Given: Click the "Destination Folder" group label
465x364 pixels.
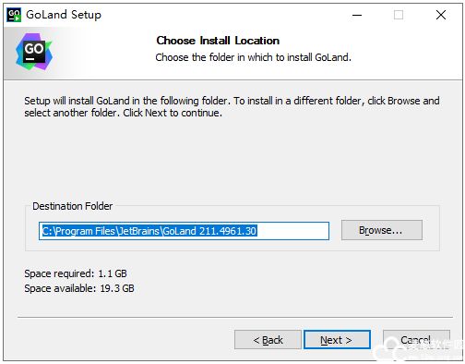Looking at the screenshot, I should pos(73,206).
